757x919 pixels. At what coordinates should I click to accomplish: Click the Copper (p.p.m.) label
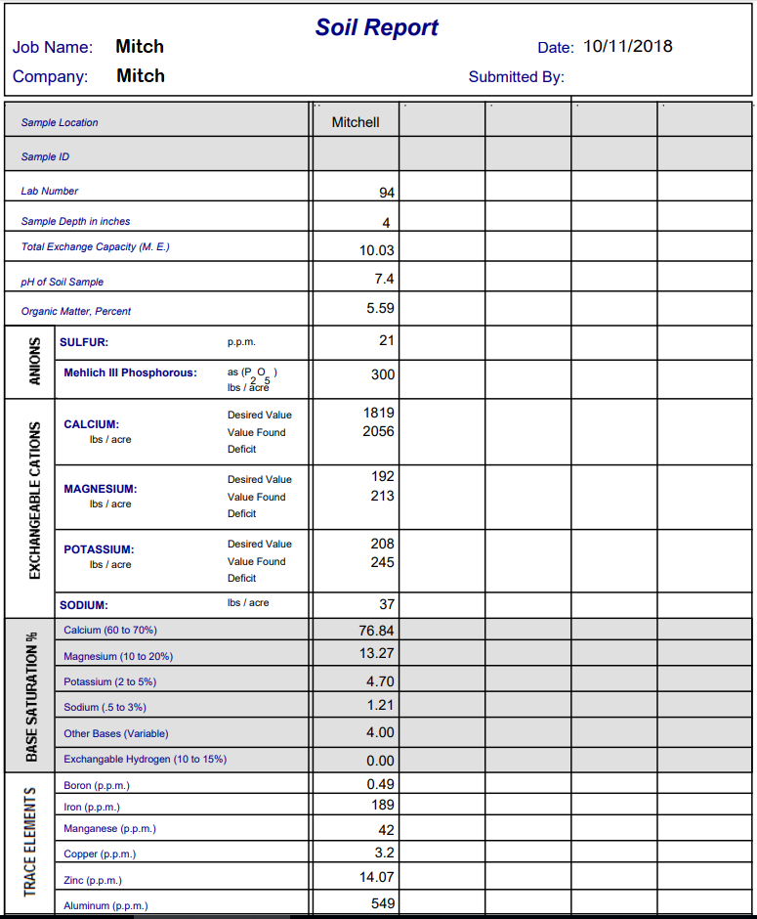[x=100, y=853]
